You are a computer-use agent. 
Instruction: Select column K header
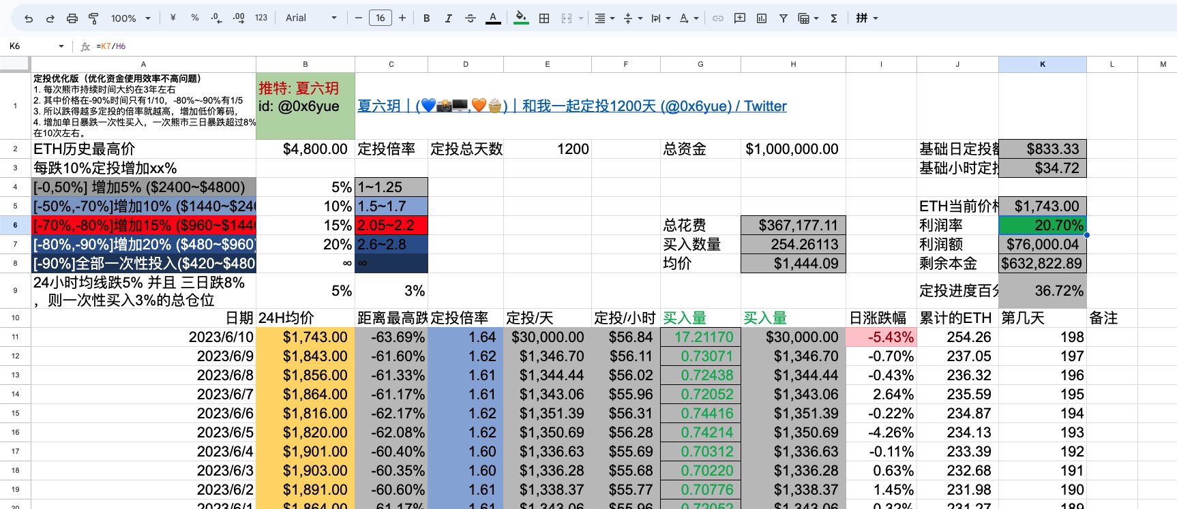(x=1043, y=64)
